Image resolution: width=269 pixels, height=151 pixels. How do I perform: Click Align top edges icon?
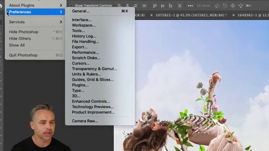[x=155, y=5]
